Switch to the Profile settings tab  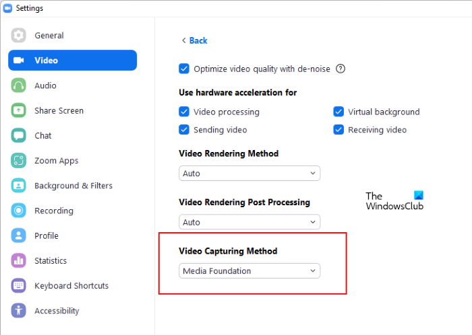point(47,235)
